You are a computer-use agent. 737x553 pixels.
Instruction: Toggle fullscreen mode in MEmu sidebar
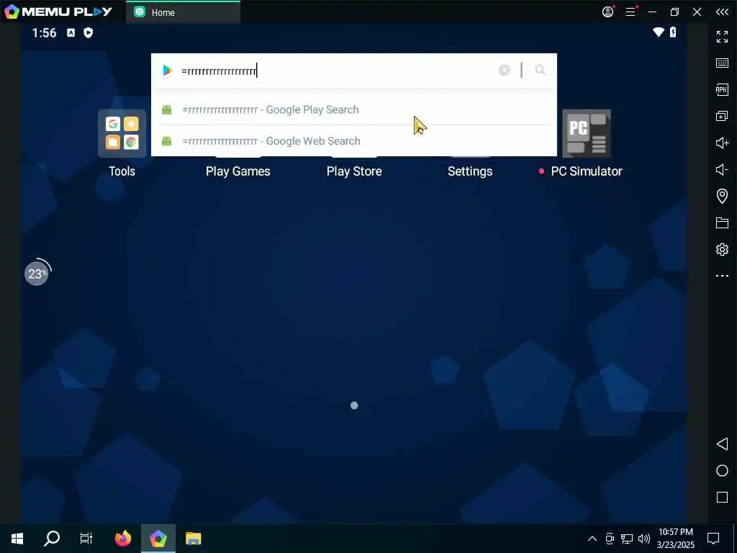722,36
